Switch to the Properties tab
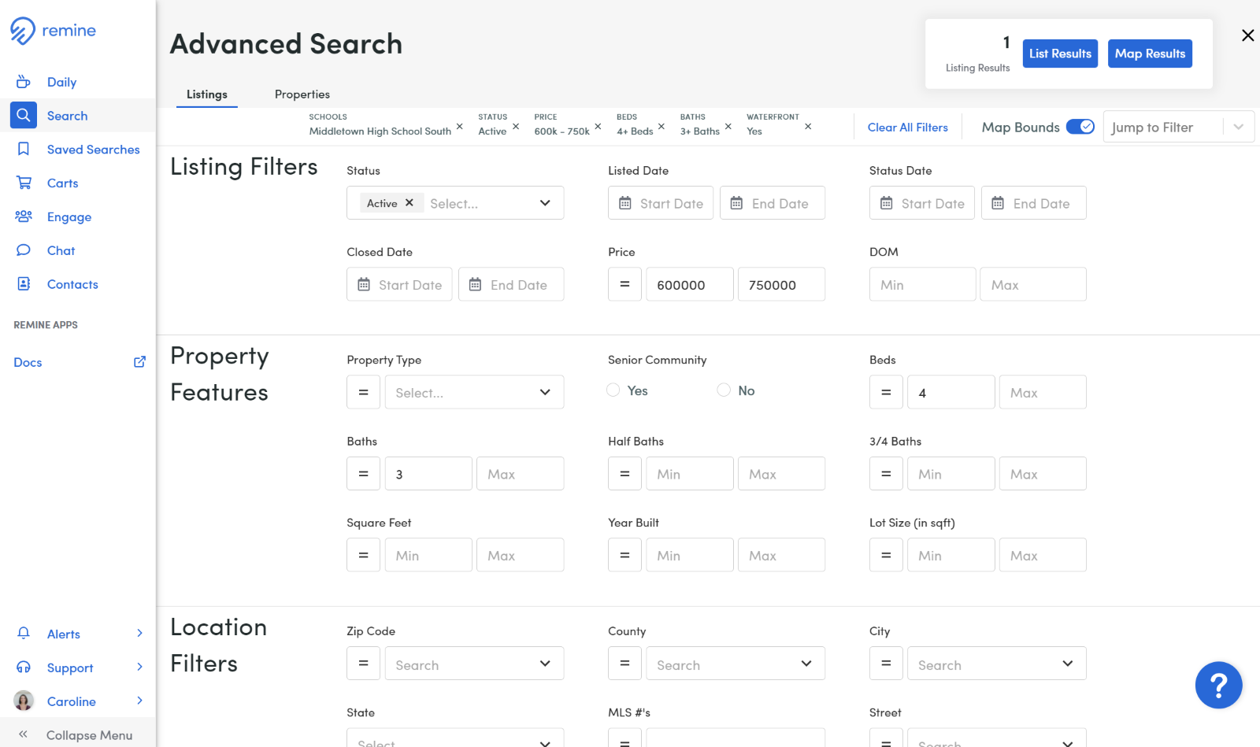Viewport: 1260px width, 747px height. coord(302,94)
